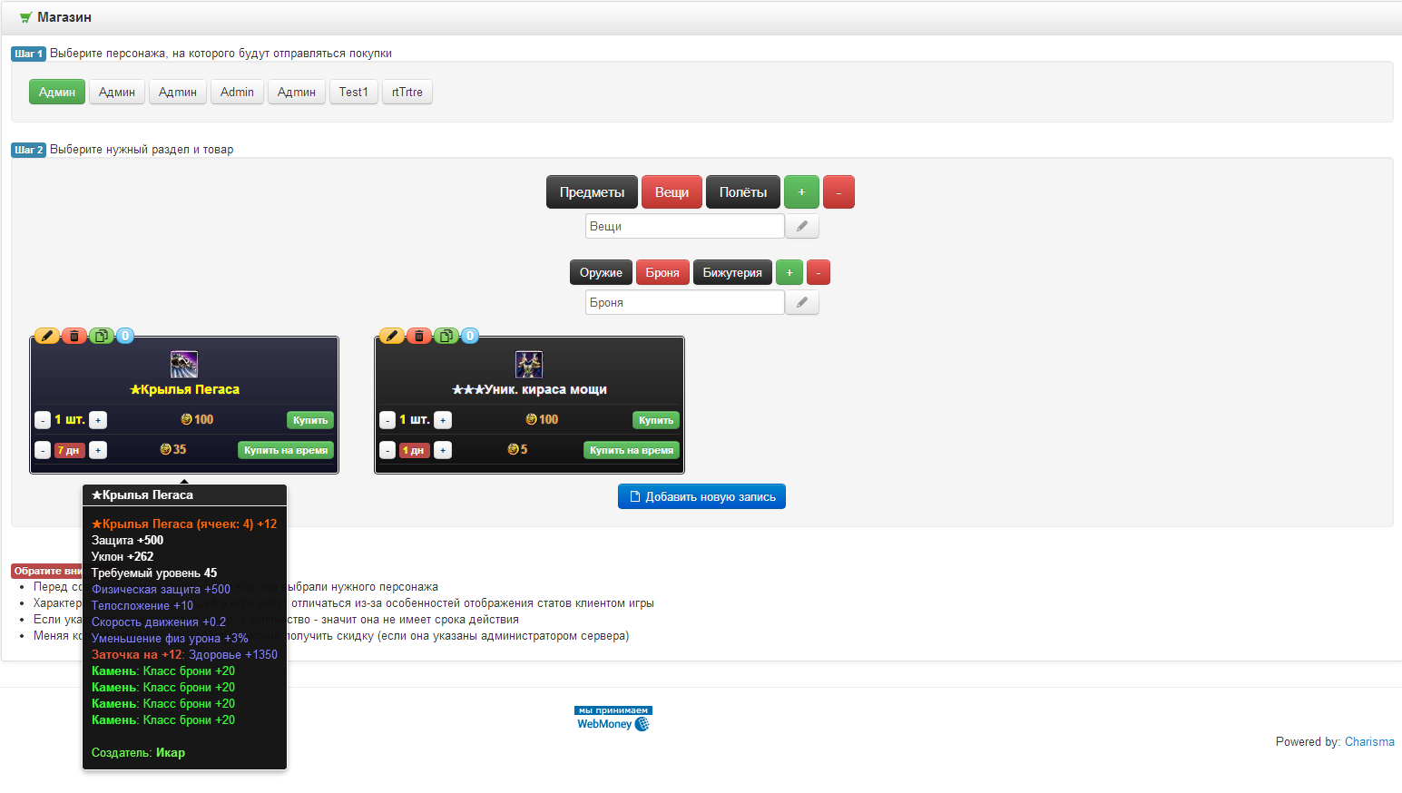
Task: Increase the 1 дн duration on Уник. кираса мощи
Action: click(x=443, y=450)
